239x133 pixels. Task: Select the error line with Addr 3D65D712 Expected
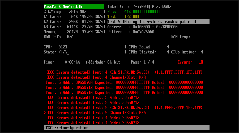coord(124,87)
